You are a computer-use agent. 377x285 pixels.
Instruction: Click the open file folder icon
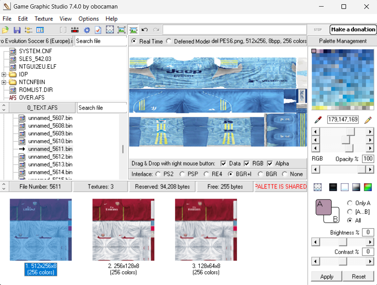click(5, 30)
